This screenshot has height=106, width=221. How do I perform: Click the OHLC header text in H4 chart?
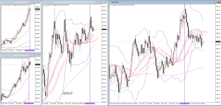pos(123,5)
